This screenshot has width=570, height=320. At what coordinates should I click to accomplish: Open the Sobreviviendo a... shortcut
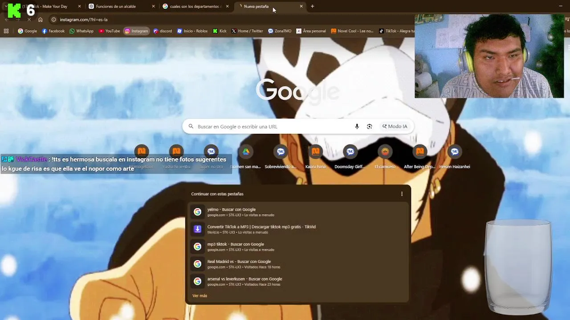coord(281,158)
